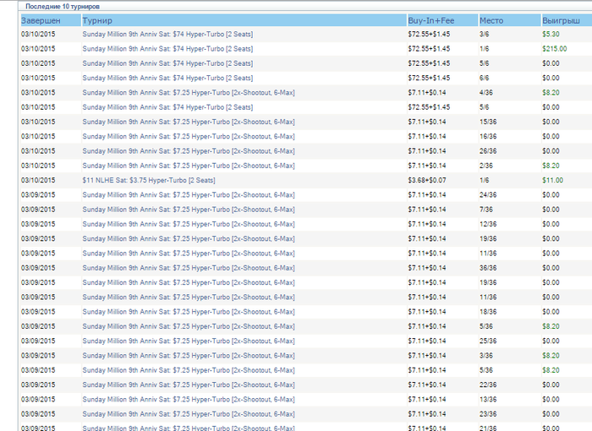
Task: Open the $7.25 Hyper-Turbo tournament finished 36/36
Action: point(189,268)
